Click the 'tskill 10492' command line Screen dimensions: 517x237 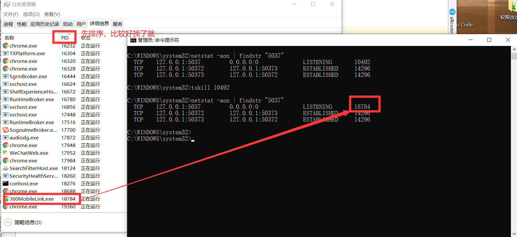pos(178,87)
